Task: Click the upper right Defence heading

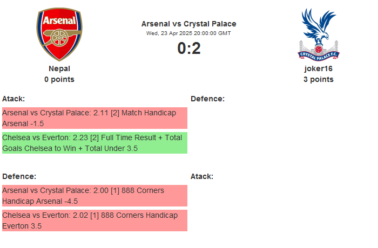Action: (207, 99)
